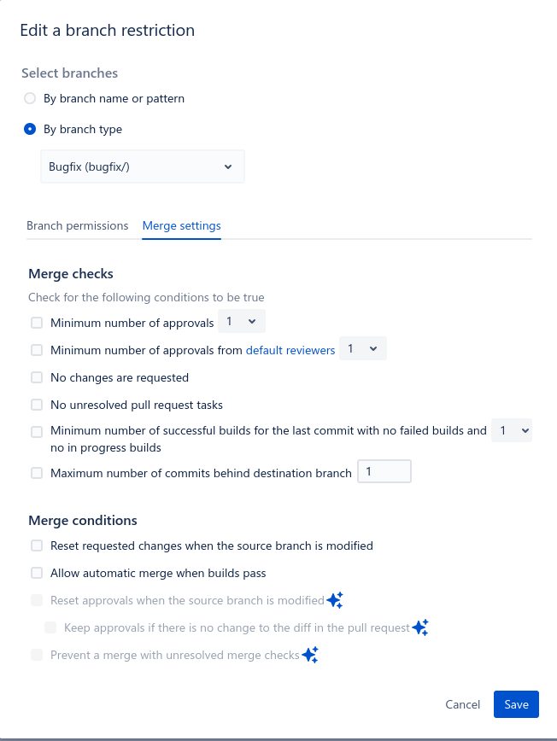
Task: Click the maximum commits behind input field
Action: pos(384,470)
